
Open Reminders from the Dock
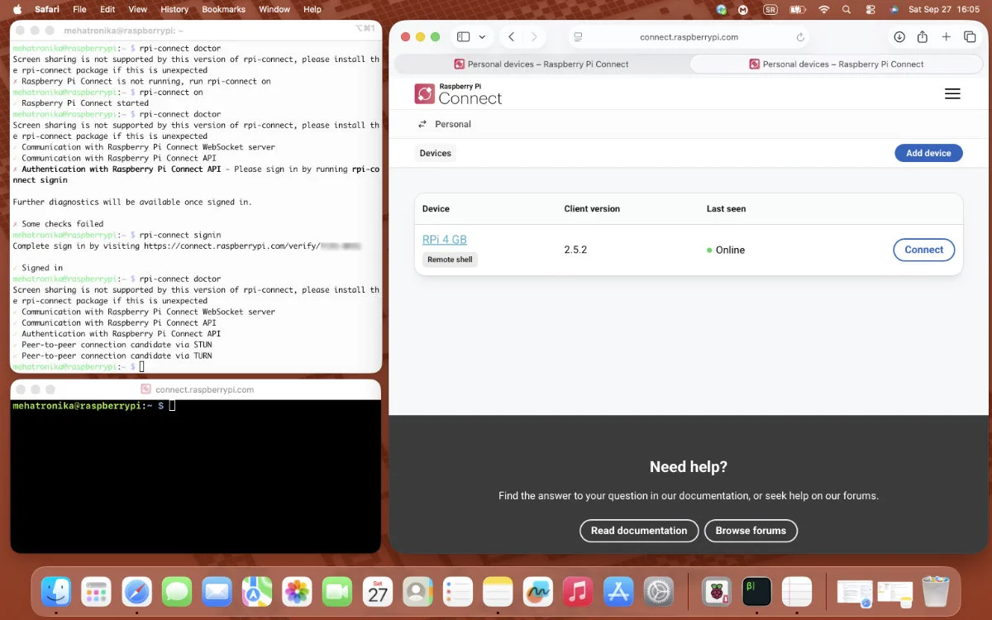[458, 592]
